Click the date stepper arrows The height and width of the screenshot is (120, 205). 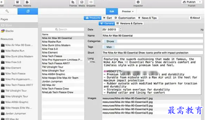[121, 29]
